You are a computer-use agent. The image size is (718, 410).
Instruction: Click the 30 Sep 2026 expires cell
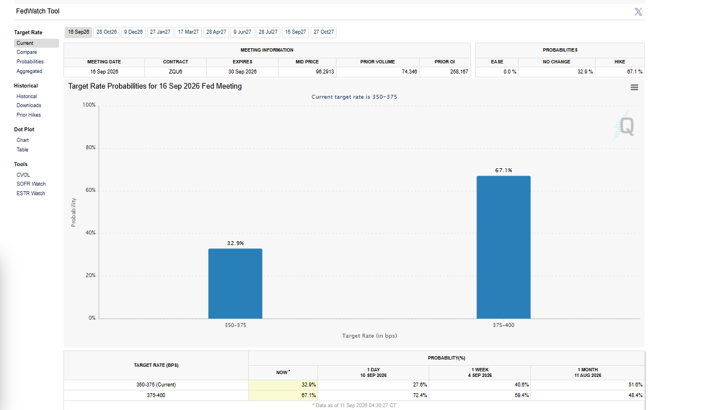click(x=243, y=72)
